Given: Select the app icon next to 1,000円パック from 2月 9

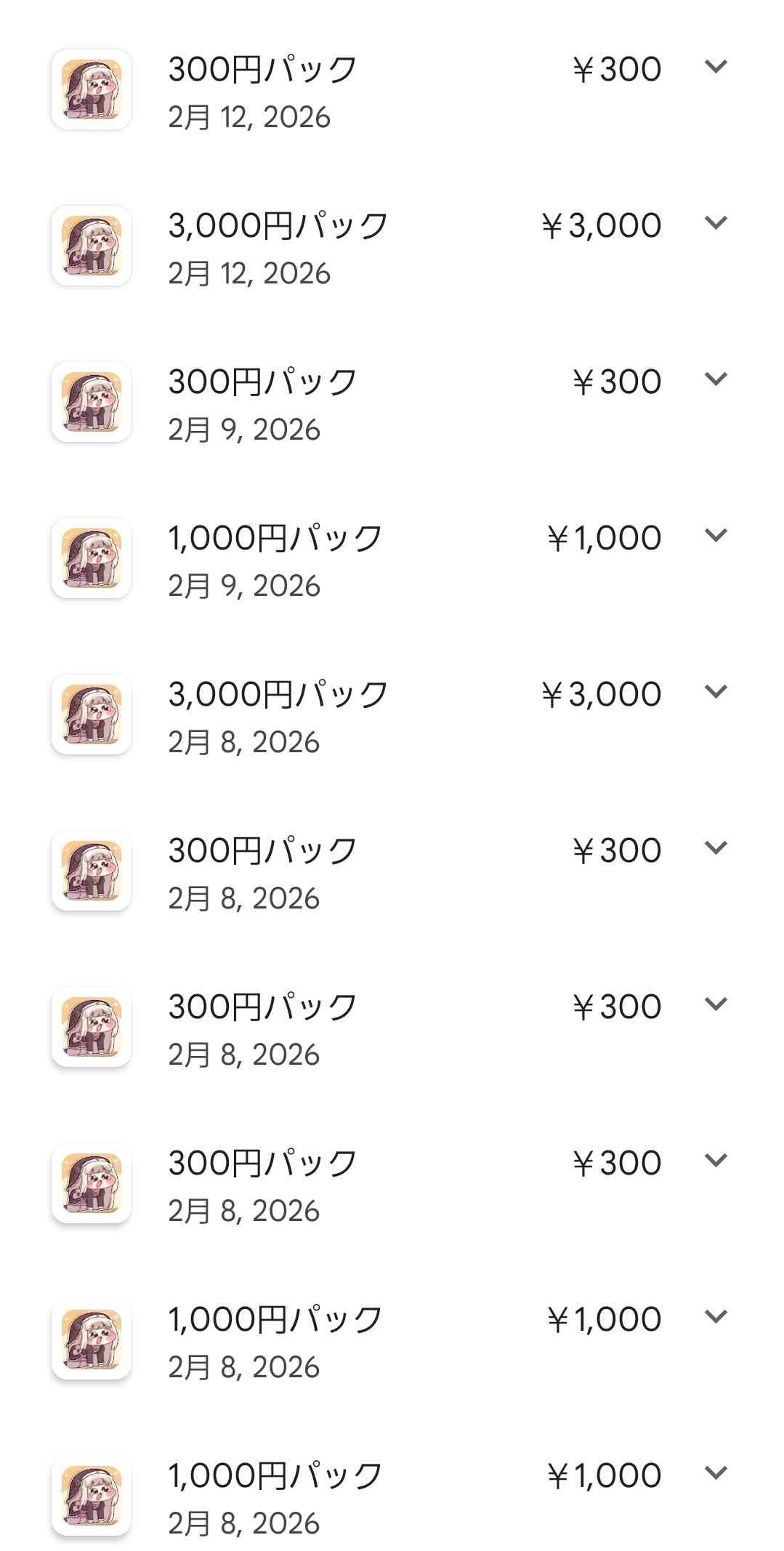Looking at the screenshot, I should [x=92, y=558].
